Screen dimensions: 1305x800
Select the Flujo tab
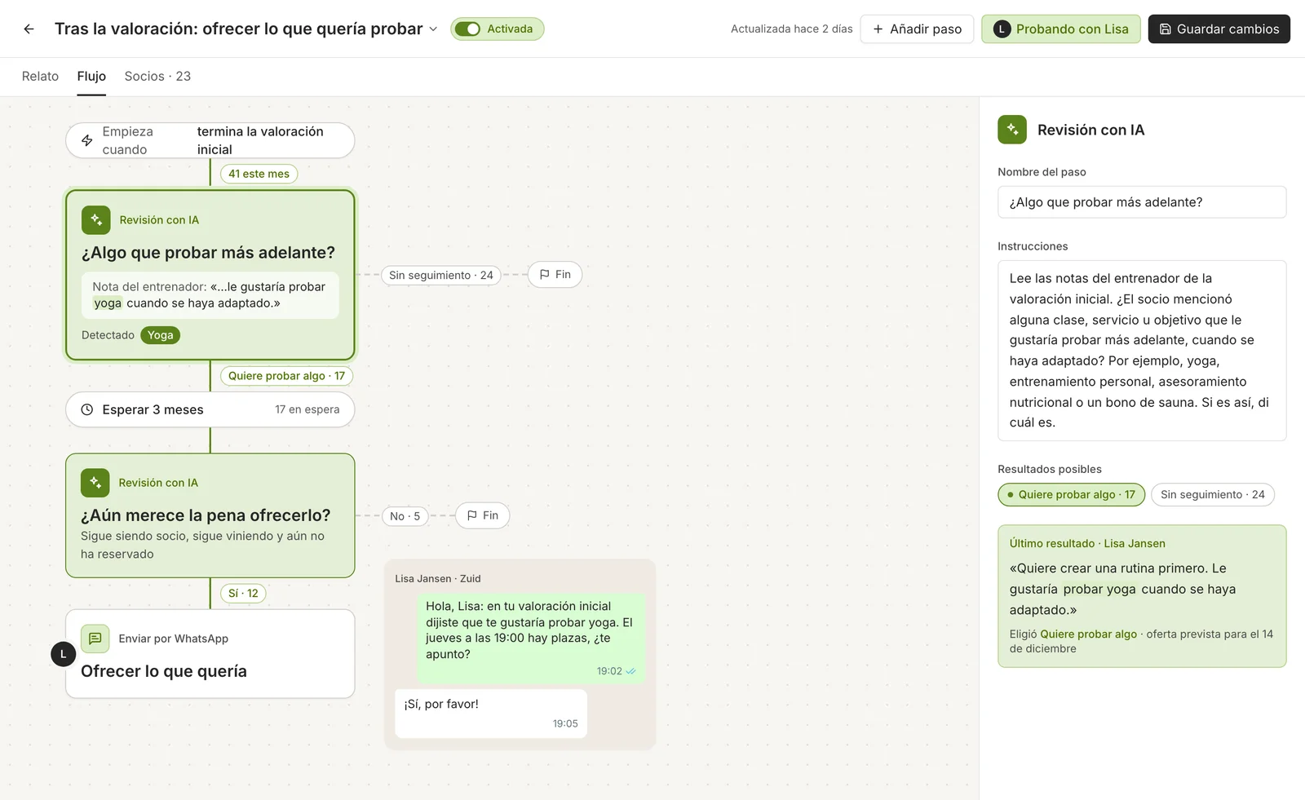point(91,76)
